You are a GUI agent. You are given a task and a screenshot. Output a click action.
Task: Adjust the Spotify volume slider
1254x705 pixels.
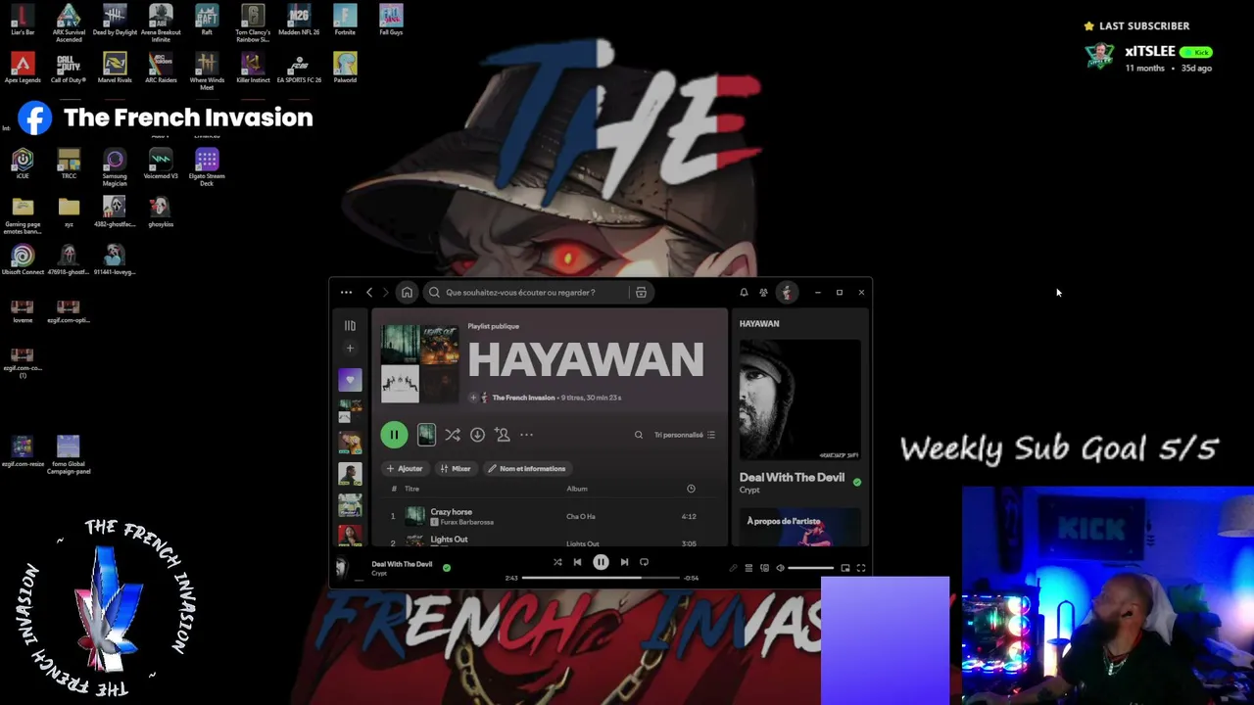pos(811,568)
